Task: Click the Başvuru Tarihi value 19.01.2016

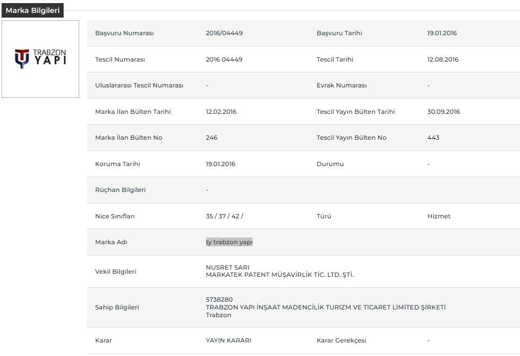Action: [442, 33]
